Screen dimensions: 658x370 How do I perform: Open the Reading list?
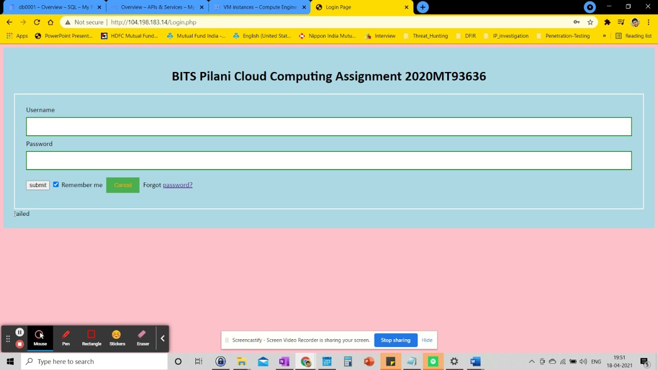pos(633,36)
